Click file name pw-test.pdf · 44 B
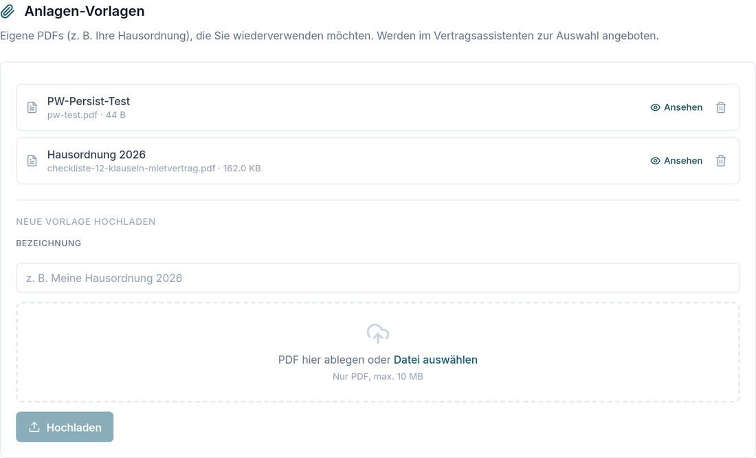Image resolution: width=756 pixels, height=458 pixels. 87,116
